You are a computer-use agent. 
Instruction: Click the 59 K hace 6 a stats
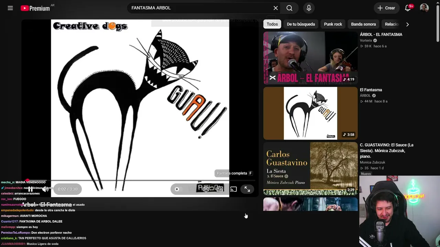373,46
